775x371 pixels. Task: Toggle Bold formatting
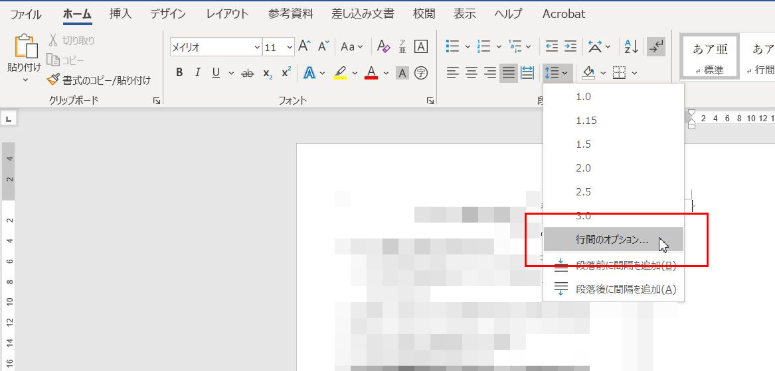point(179,73)
